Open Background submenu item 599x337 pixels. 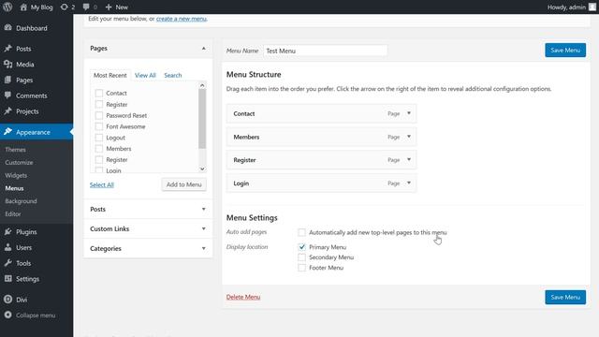click(x=21, y=201)
